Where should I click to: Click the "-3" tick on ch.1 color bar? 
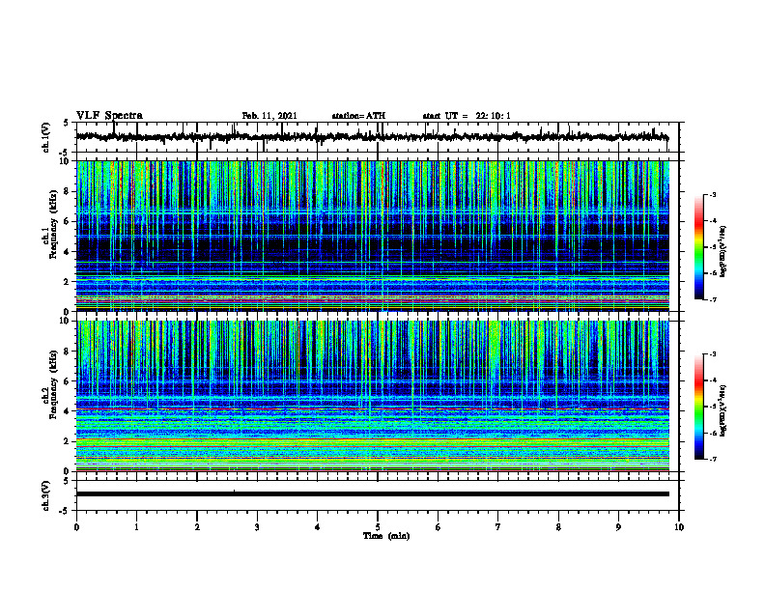tap(713, 194)
